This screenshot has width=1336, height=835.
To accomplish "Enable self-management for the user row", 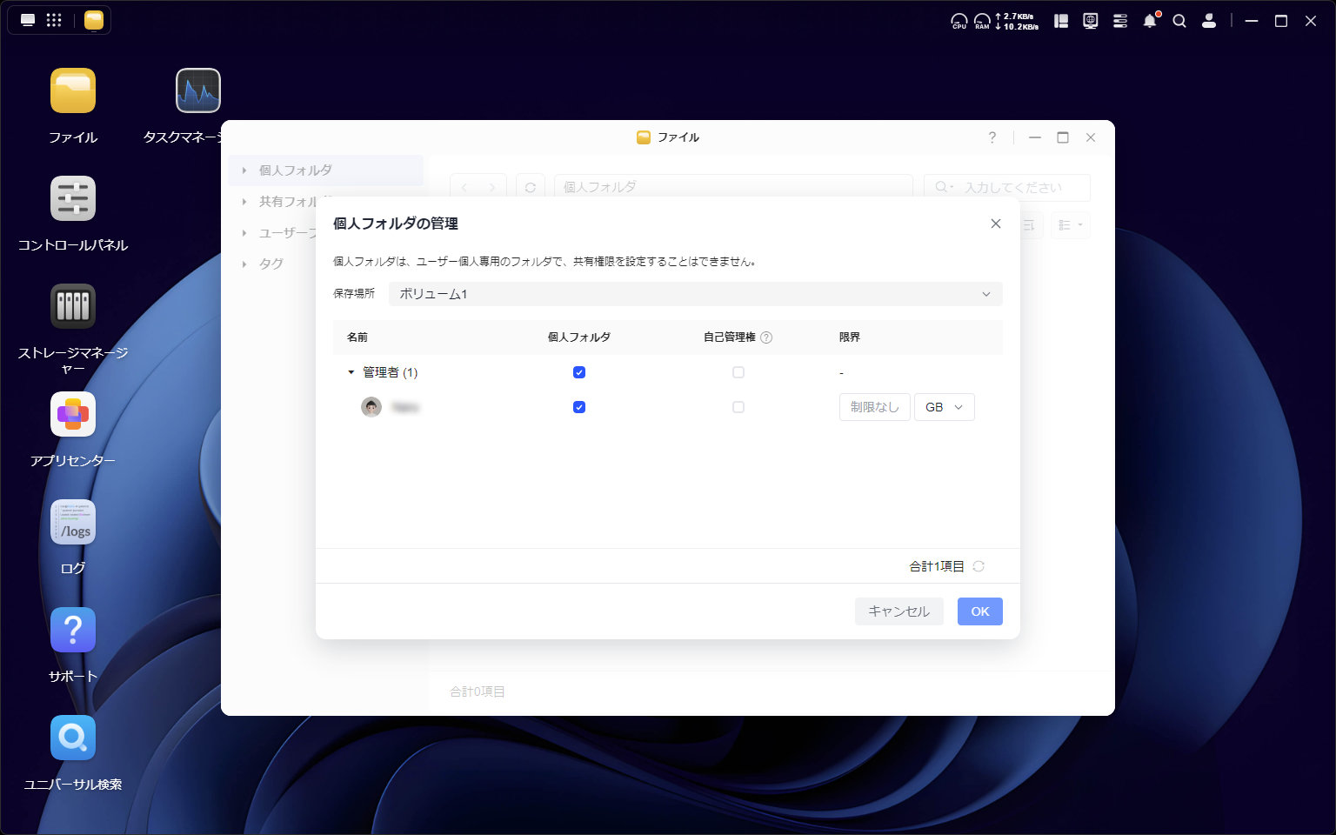I will [738, 407].
